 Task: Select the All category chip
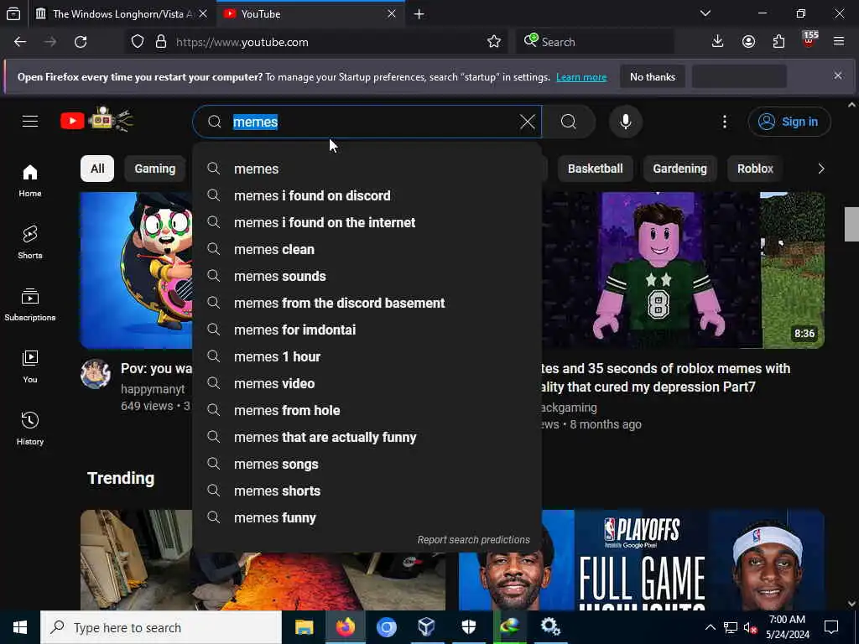coord(97,169)
